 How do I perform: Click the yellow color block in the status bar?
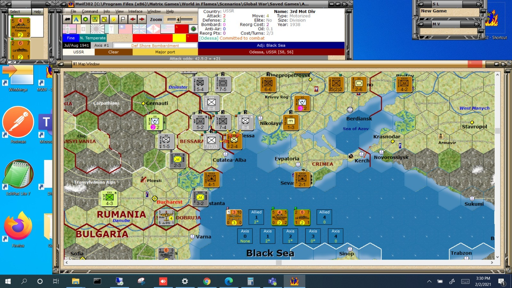179,38
